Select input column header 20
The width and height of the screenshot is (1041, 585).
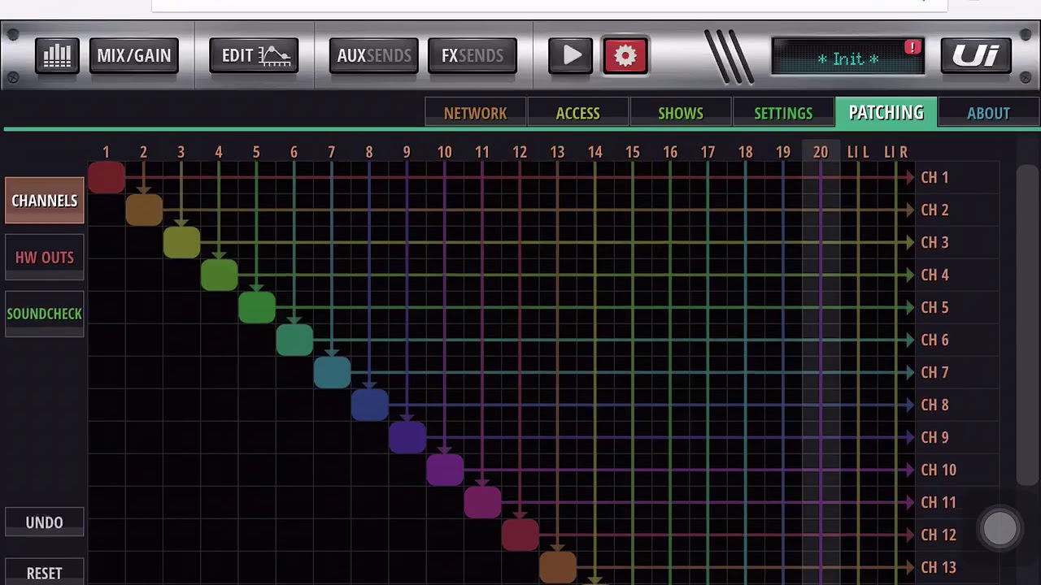(821, 152)
